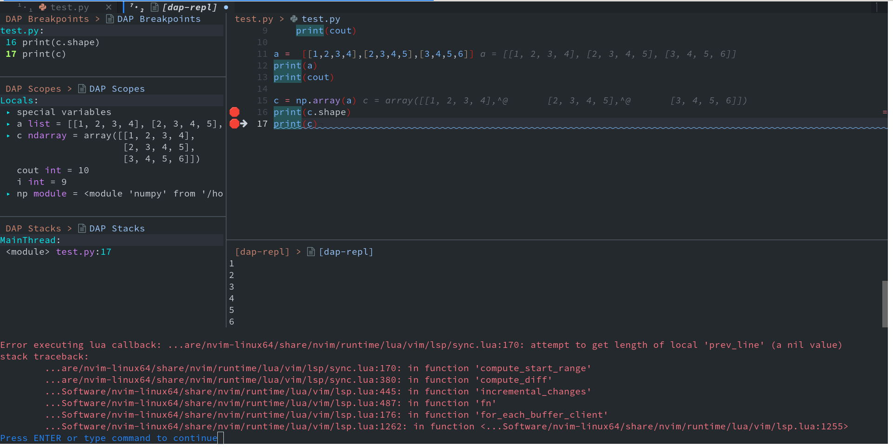Click the [dap-repl] breadcrumb label
The image size is (893, 448).
point(262,251)
